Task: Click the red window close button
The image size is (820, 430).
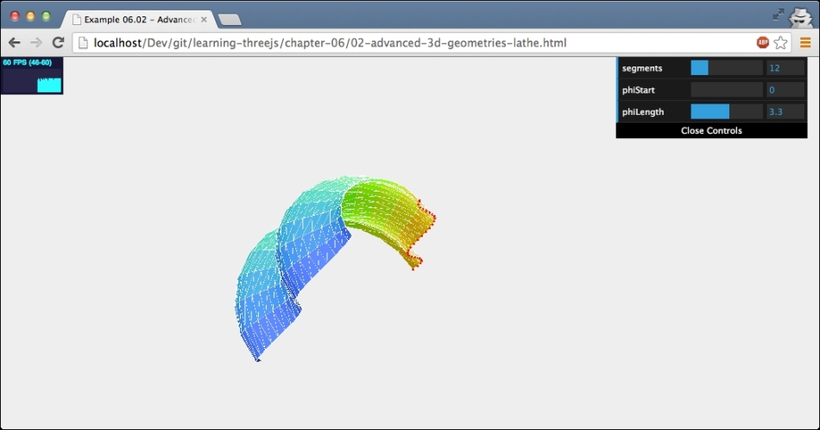Action: 15,16
